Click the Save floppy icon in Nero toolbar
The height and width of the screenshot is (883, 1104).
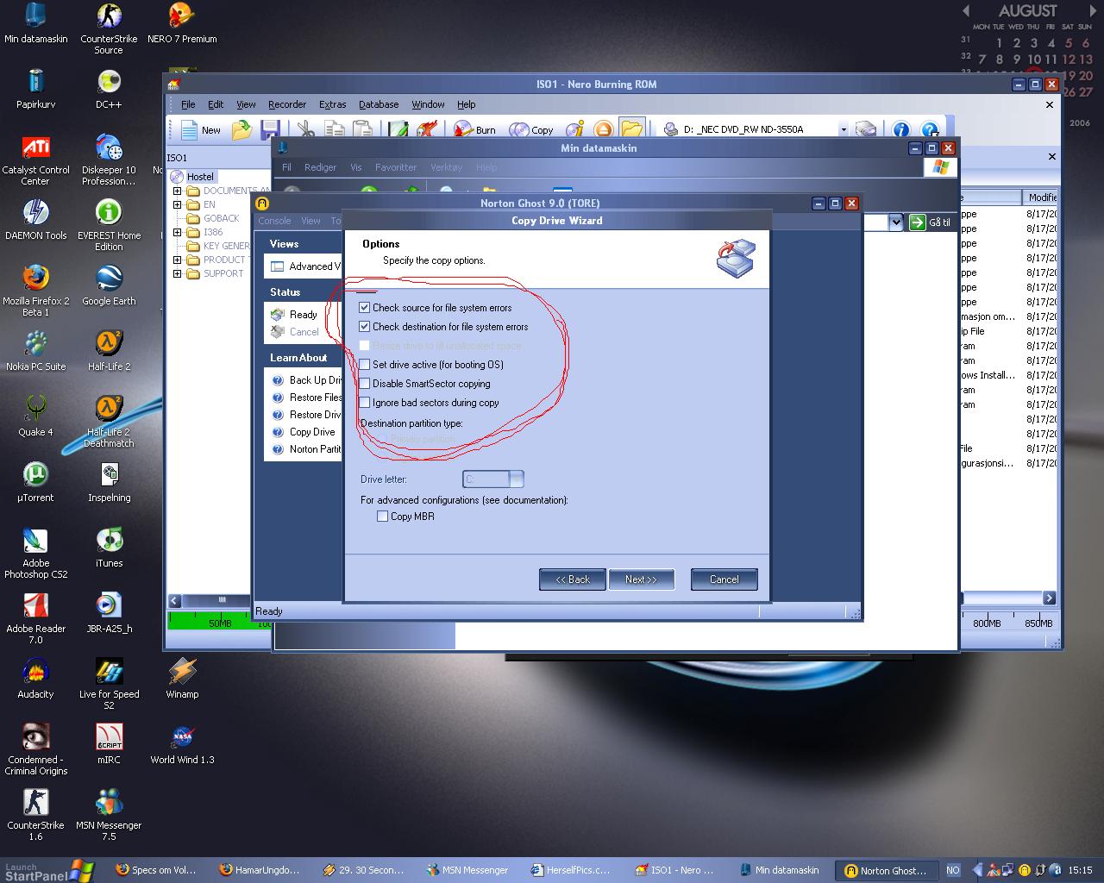pos(270,130)
